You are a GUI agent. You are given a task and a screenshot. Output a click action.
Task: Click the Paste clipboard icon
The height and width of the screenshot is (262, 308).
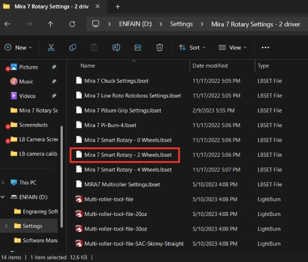coord(95,47)
